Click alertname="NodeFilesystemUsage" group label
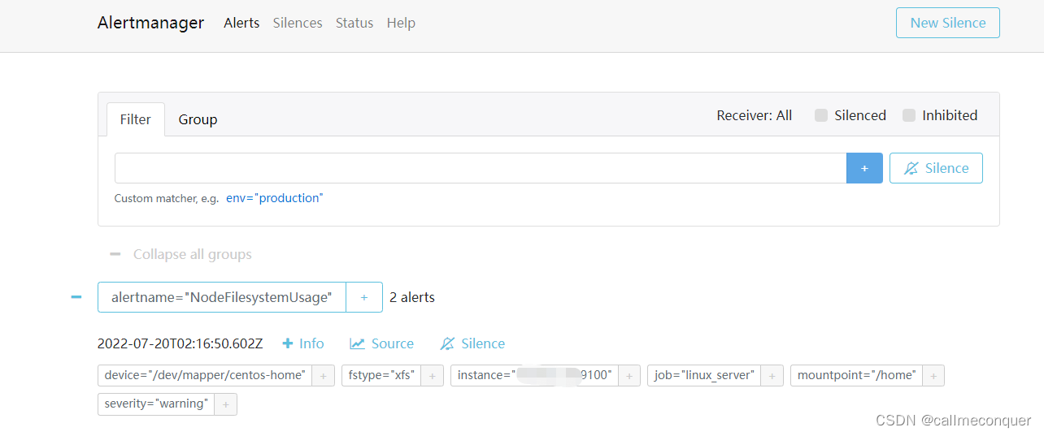This screenshot has width=1044, height=436. [x=222, y=297]
